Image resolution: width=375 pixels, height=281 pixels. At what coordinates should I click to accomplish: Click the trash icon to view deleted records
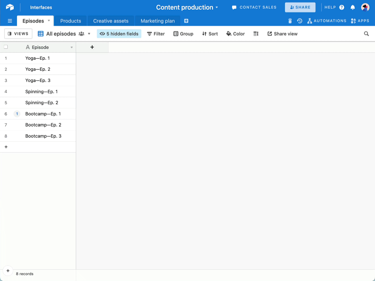[x=289, y=21]
